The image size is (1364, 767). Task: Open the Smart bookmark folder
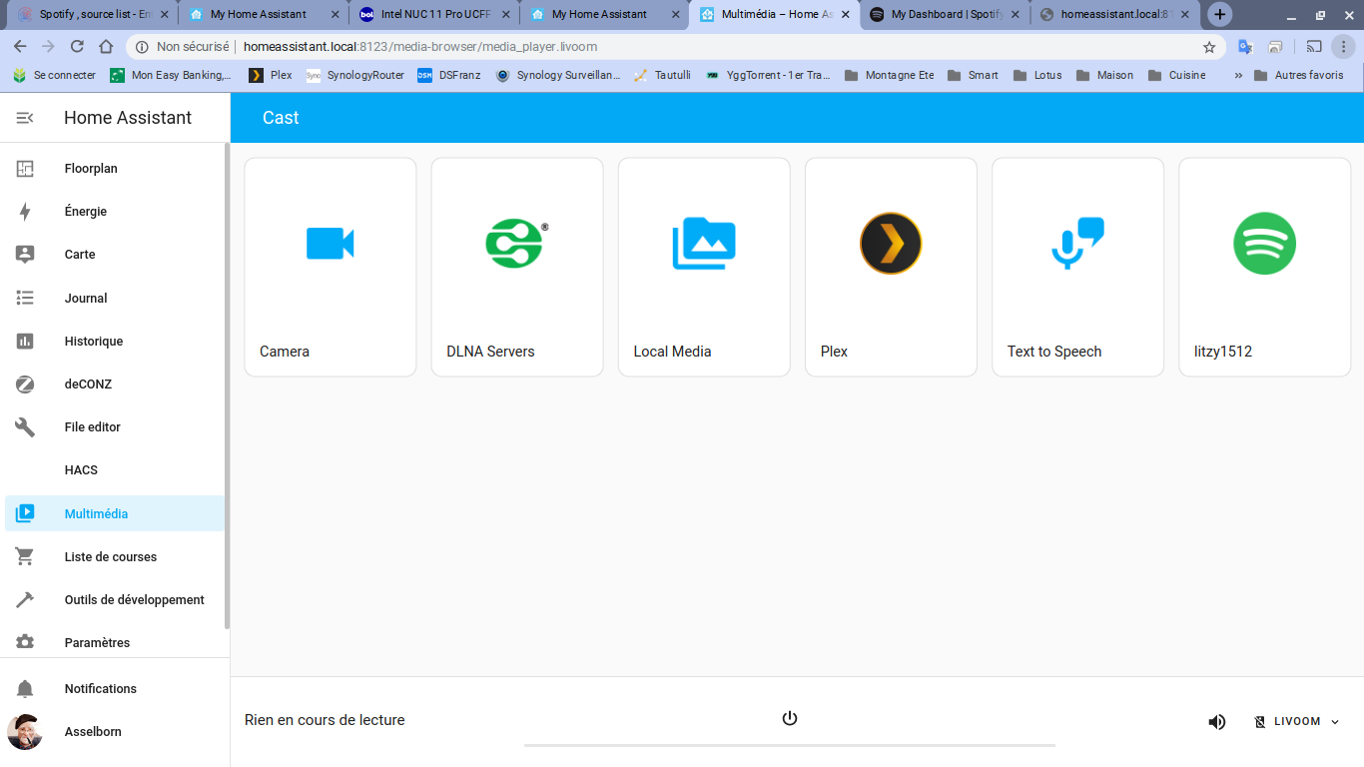click(973, 75)
